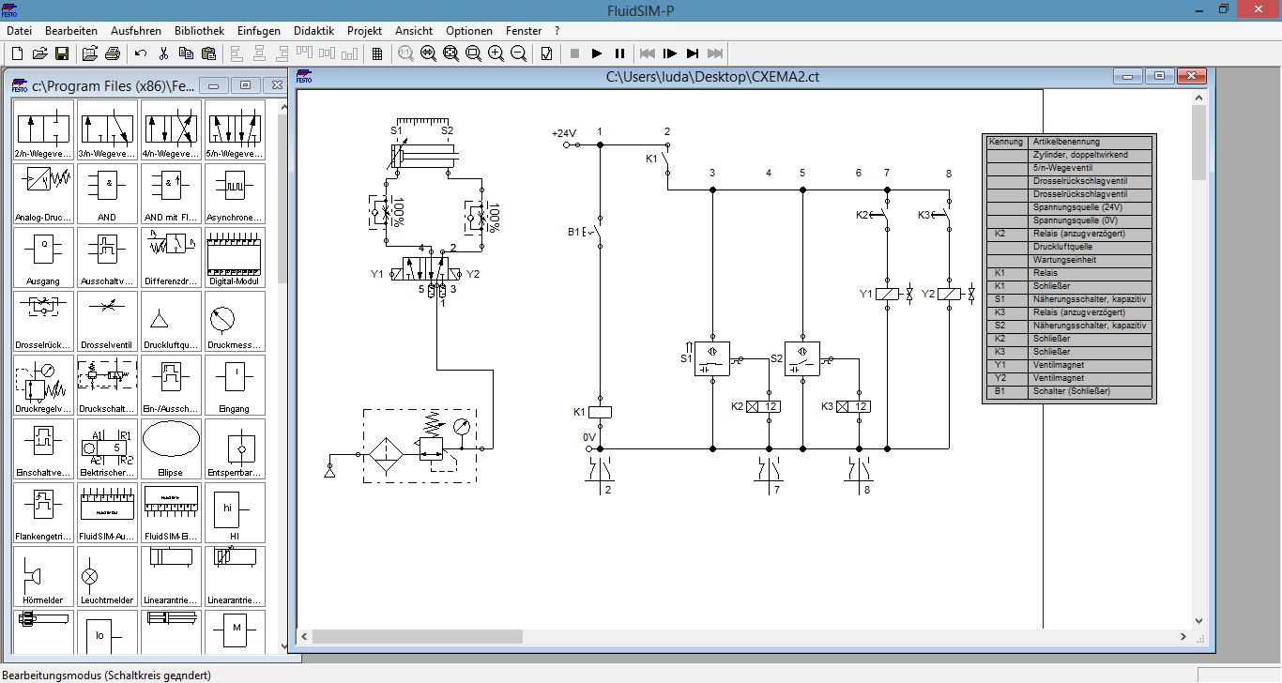
Task: Click the zoom previous view icon
Action: (428, 53)
